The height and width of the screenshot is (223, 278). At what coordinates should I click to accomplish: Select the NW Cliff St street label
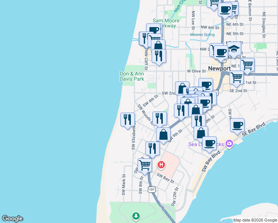tap(146, 60)
